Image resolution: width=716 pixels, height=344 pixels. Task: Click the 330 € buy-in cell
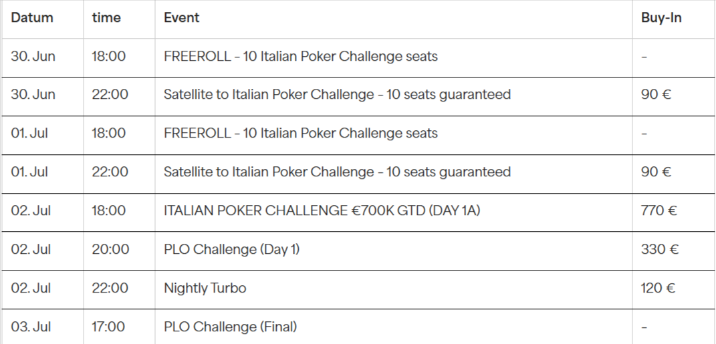660,250
